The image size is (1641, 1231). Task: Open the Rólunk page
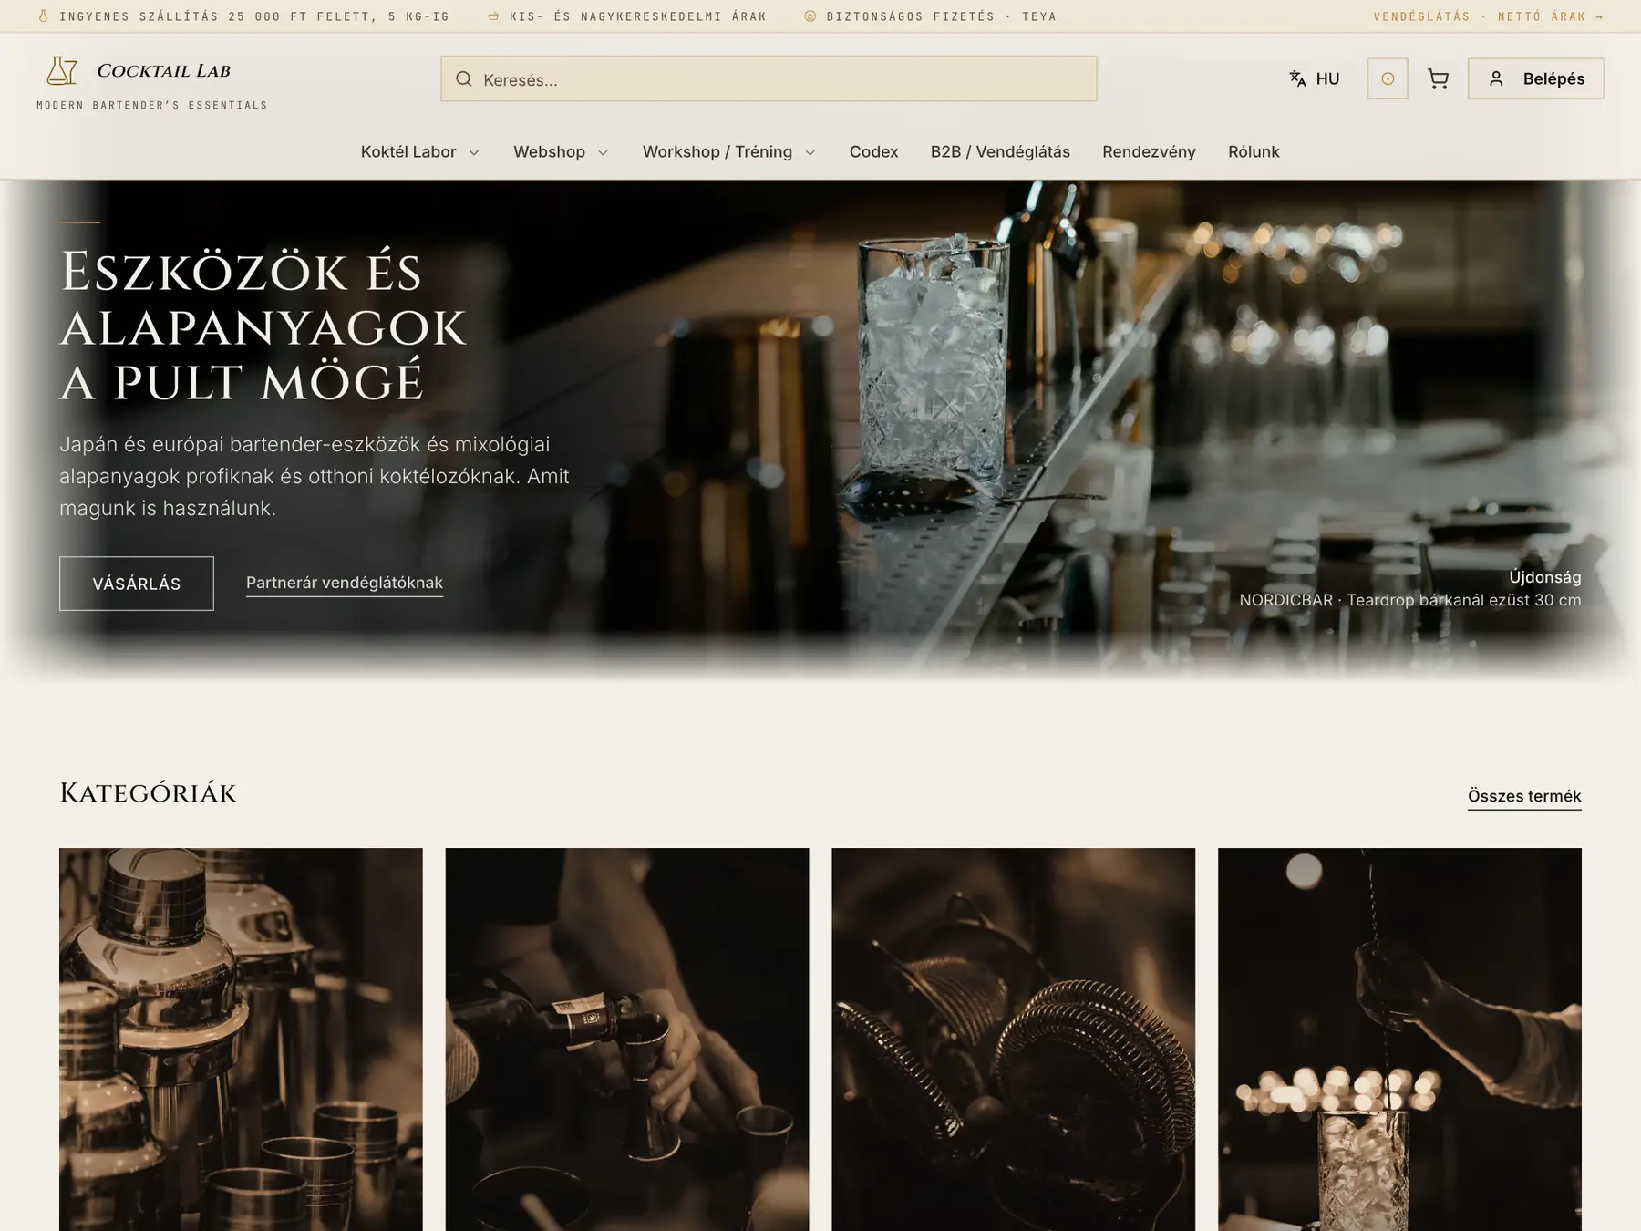tap(1254, 151)
